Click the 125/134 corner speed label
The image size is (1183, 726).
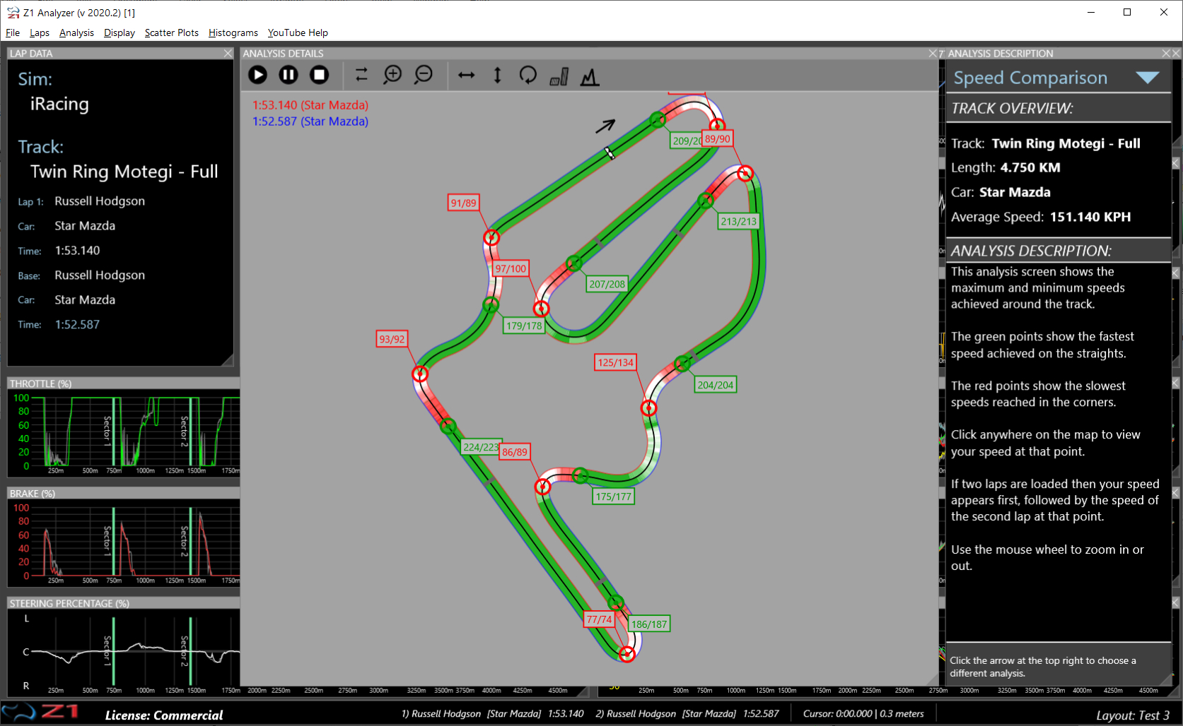pos(616,362)
